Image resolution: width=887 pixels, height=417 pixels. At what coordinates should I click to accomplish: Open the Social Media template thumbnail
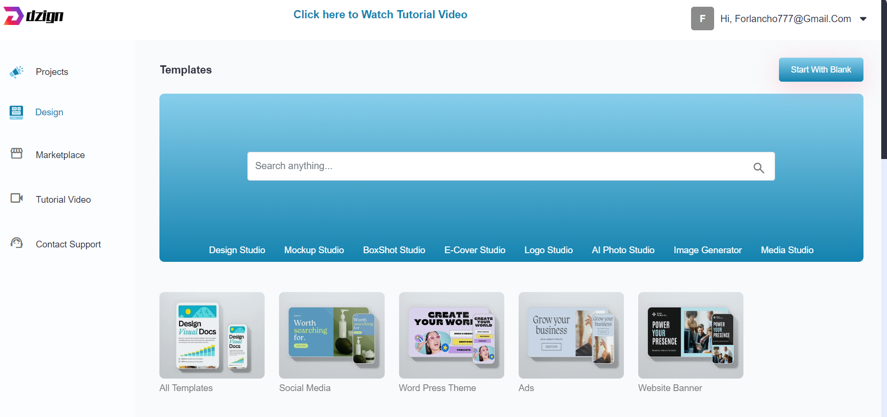(x=332, y=335)
